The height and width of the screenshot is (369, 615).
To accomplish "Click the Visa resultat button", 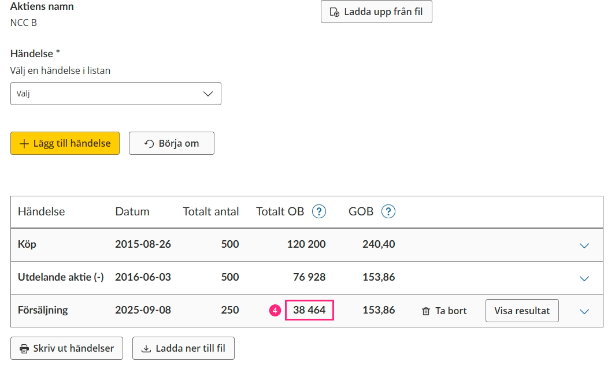I will [x=521, y=311].
